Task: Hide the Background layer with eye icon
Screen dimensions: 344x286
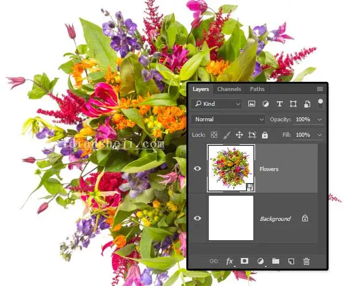Action: tap(197, 218)
